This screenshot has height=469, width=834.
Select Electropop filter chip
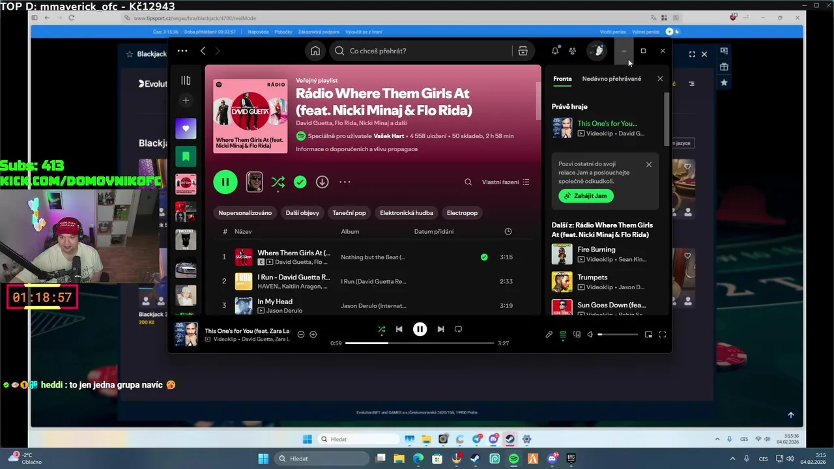[462, 213]
